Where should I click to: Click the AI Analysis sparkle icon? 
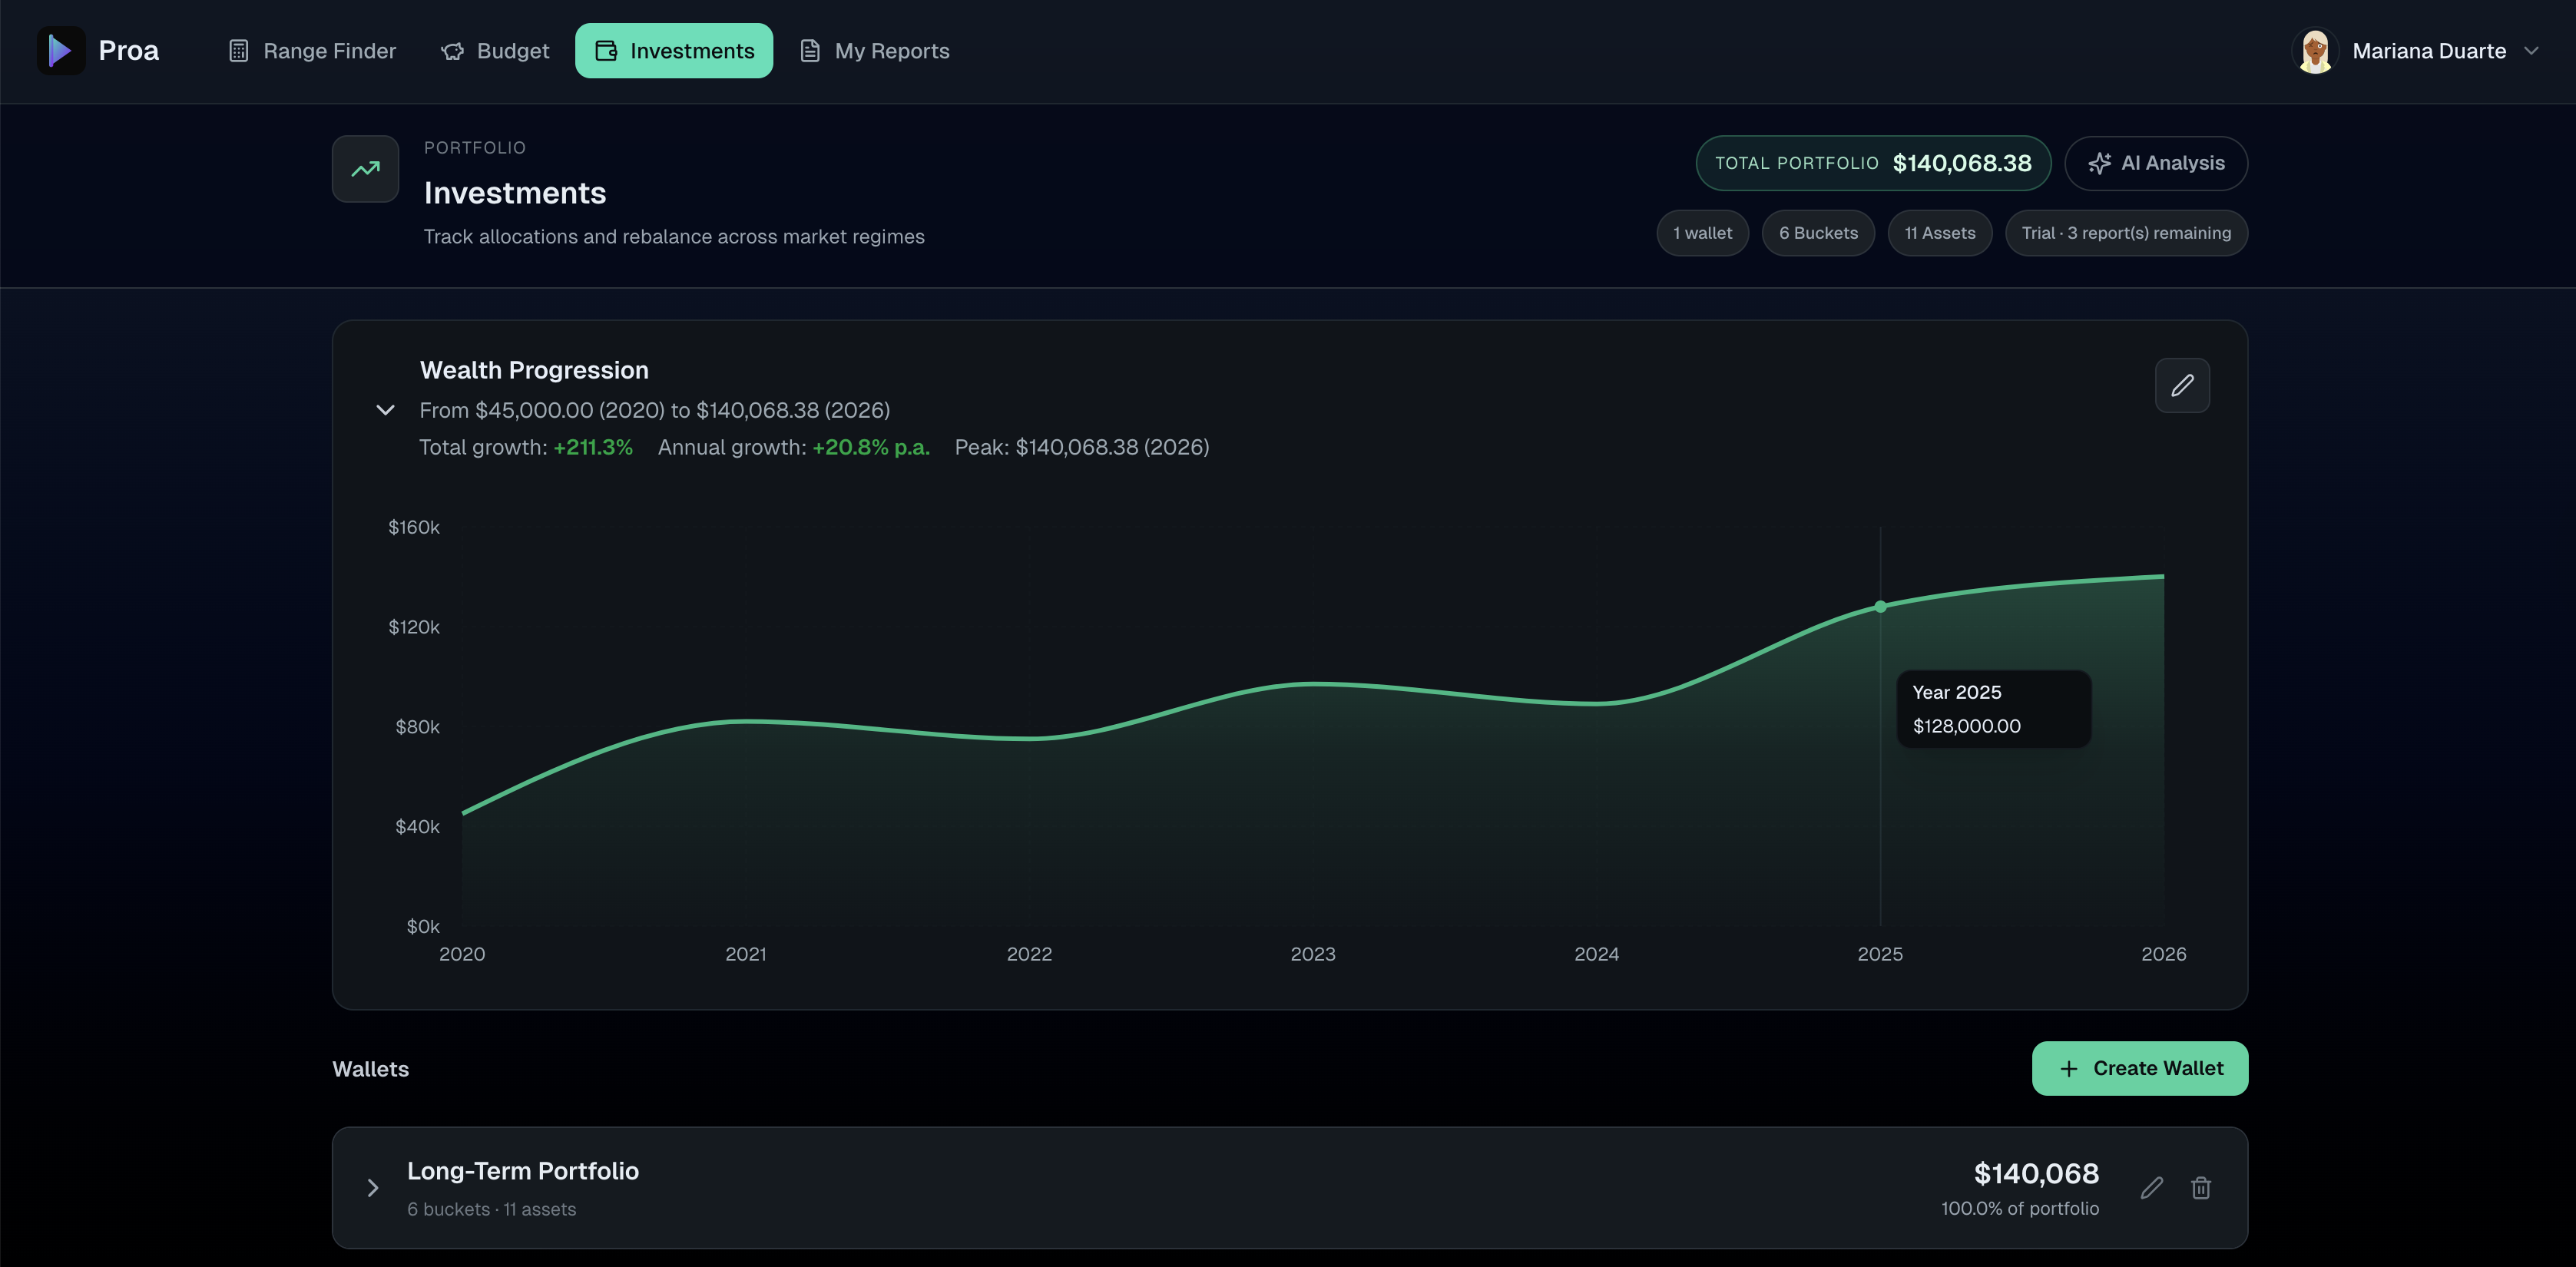pos(2099,163)
